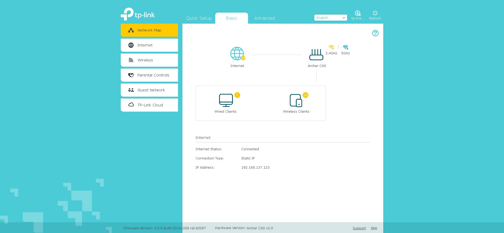Viewport: 504px width, 233px height.
Task: Open Internet settings in sidebar
Action: tap(149, 45)
